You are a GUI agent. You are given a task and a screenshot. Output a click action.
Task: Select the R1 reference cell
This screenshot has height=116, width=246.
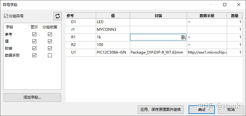[81, 37]
